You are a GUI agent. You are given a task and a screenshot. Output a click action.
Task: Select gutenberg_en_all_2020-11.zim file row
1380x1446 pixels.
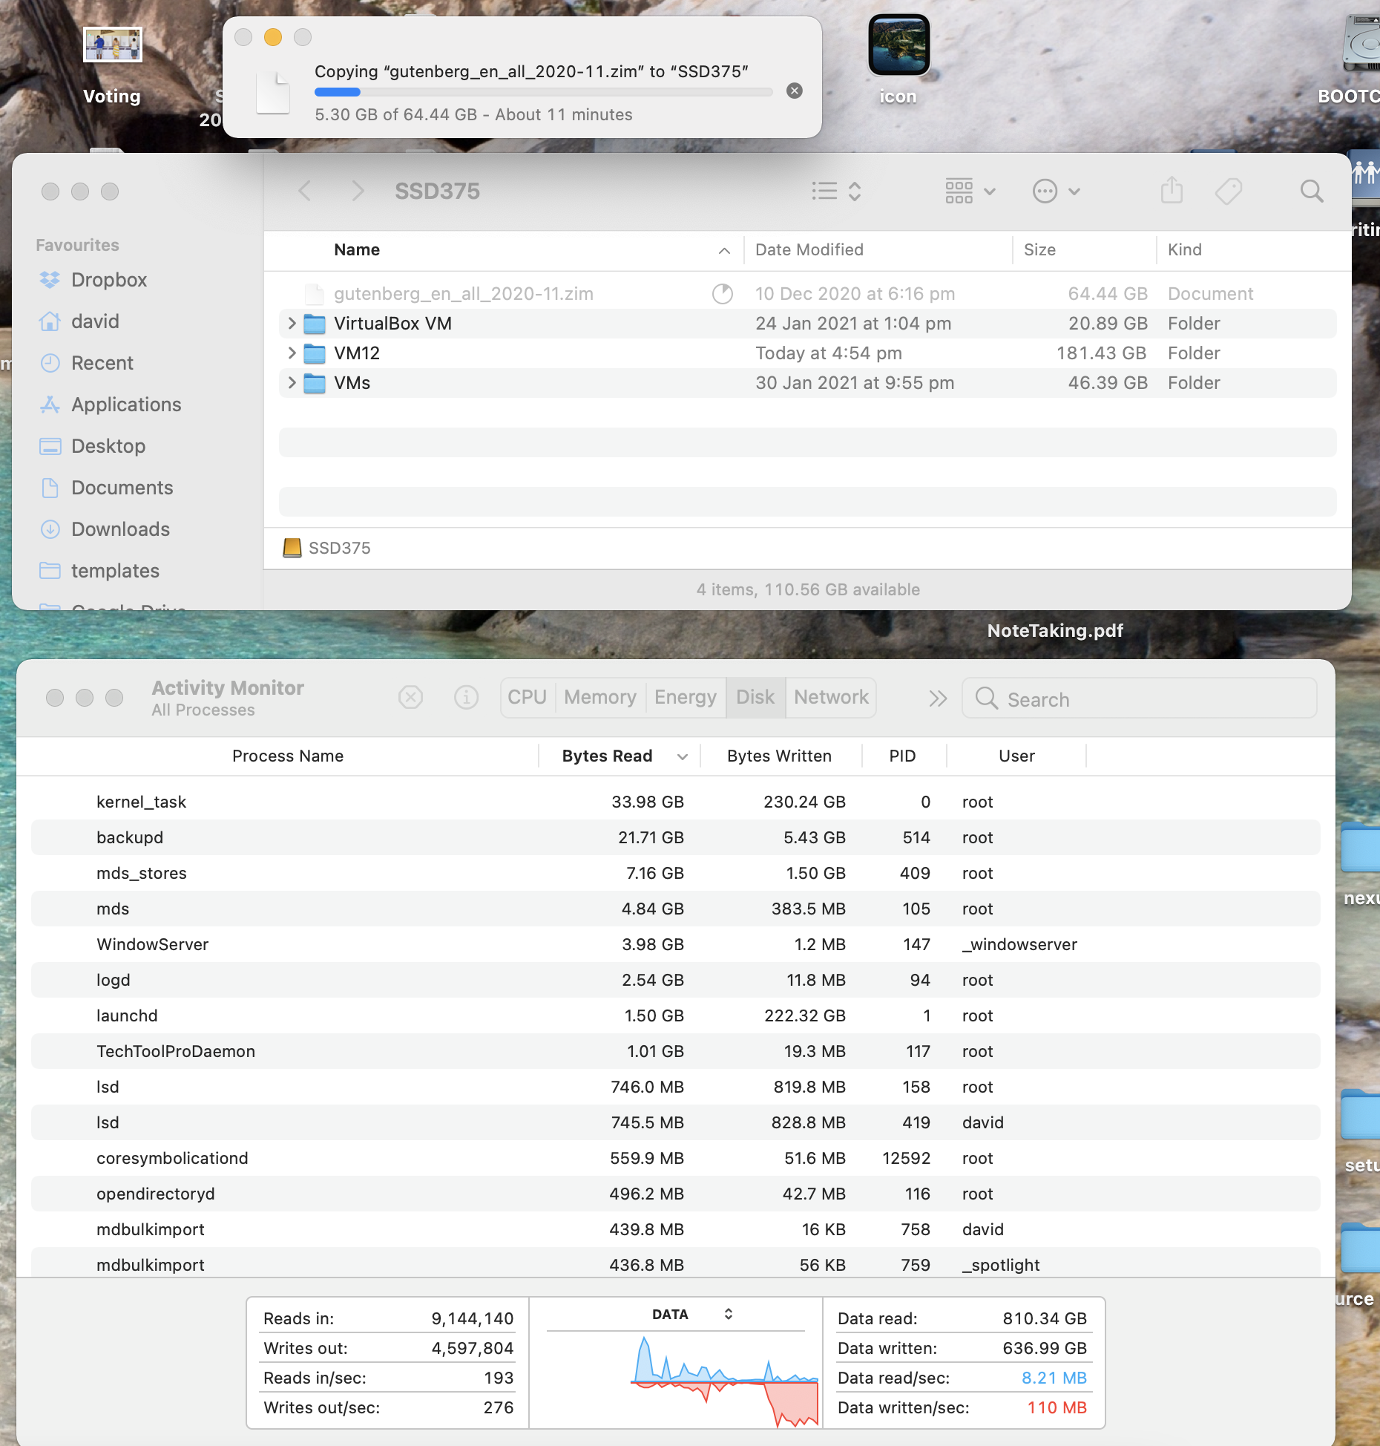807,294
